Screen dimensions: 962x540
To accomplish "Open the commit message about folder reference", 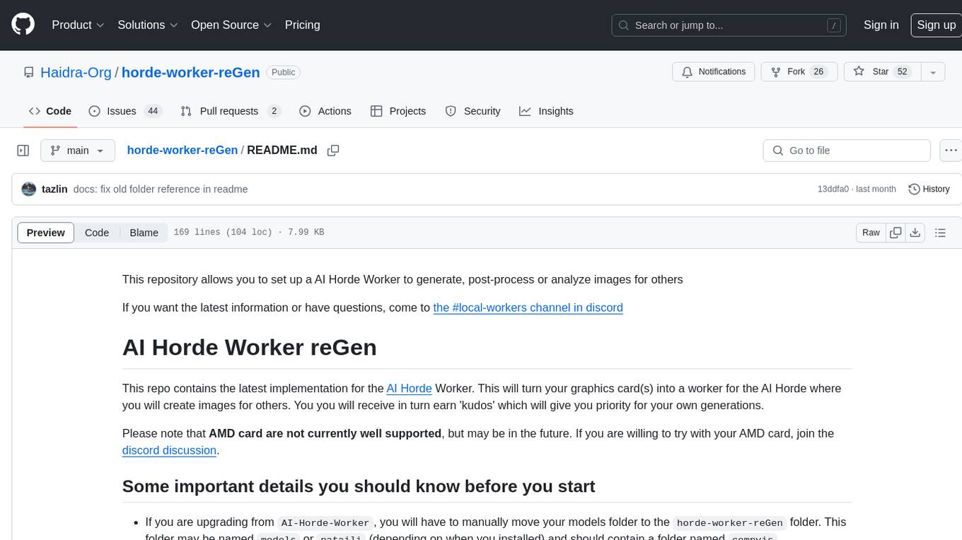I will 161,189.
